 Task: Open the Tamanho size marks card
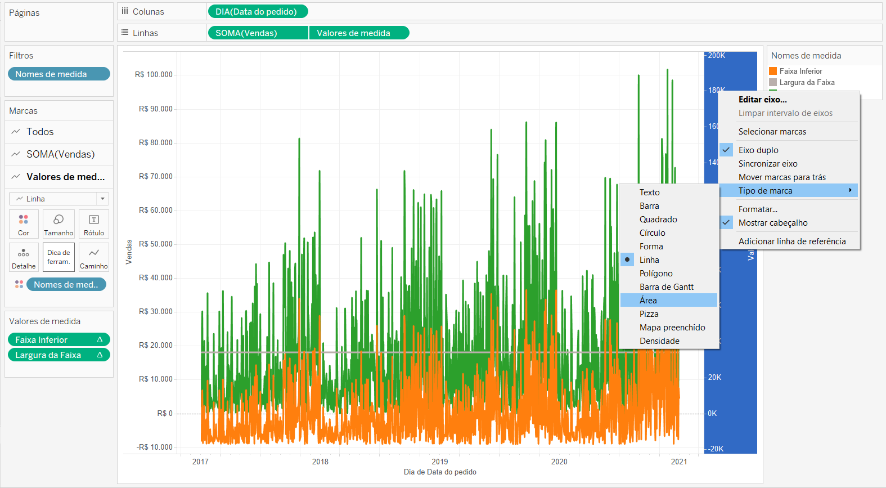pyautogui.click(x=59, y=224)
